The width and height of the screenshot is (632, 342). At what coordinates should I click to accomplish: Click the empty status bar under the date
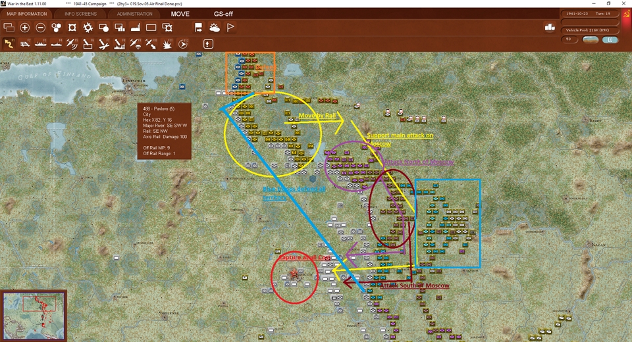pyautogui.click(x=590, y=22)
